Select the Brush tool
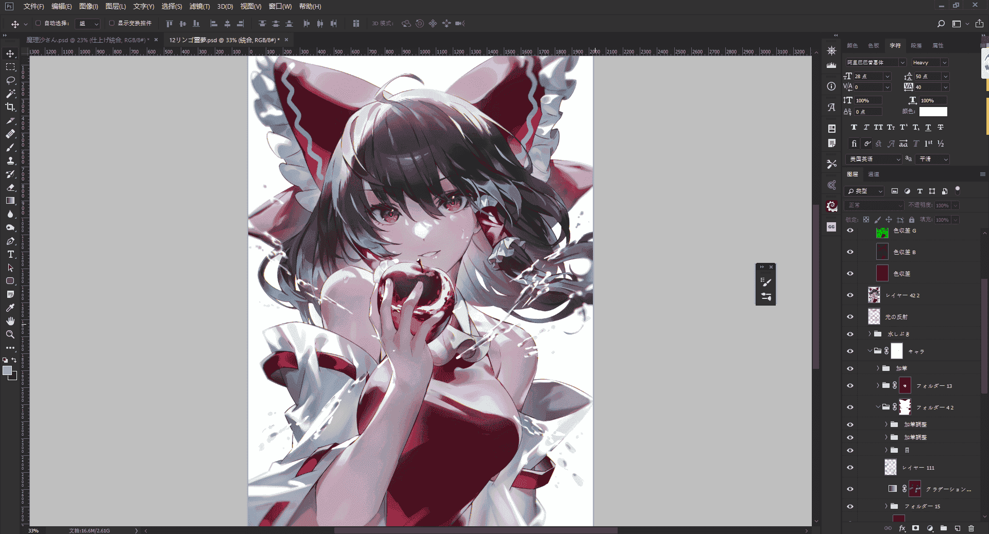The height and width of the screenshot is (534, 989). (x=10, y=147)
